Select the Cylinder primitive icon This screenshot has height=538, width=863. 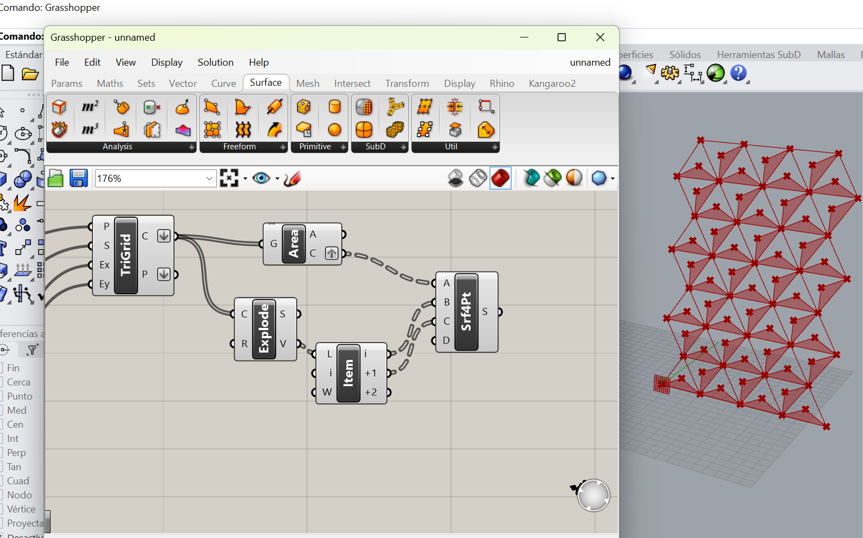(x=334, y=107)
